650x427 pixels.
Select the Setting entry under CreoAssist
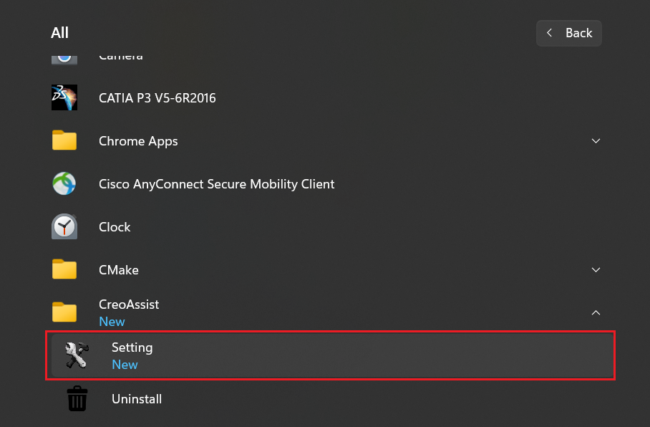pyautogui.click(x=132, y=347)
